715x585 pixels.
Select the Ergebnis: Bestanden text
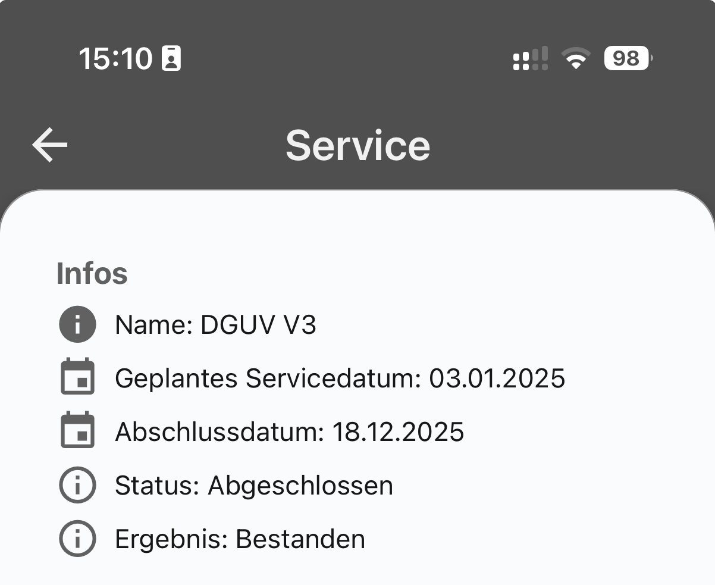[240, 539]
